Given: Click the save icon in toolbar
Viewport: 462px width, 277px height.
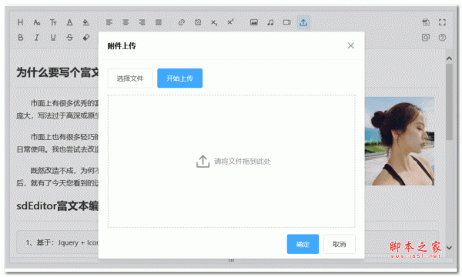Looking at the screenshot, I should [x=426, y=22].
